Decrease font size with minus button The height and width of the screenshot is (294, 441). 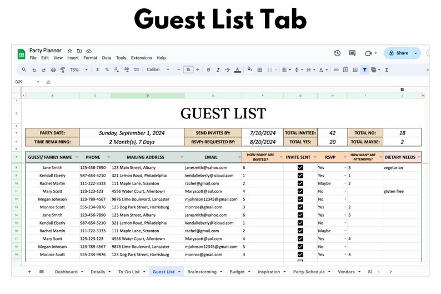178,69
